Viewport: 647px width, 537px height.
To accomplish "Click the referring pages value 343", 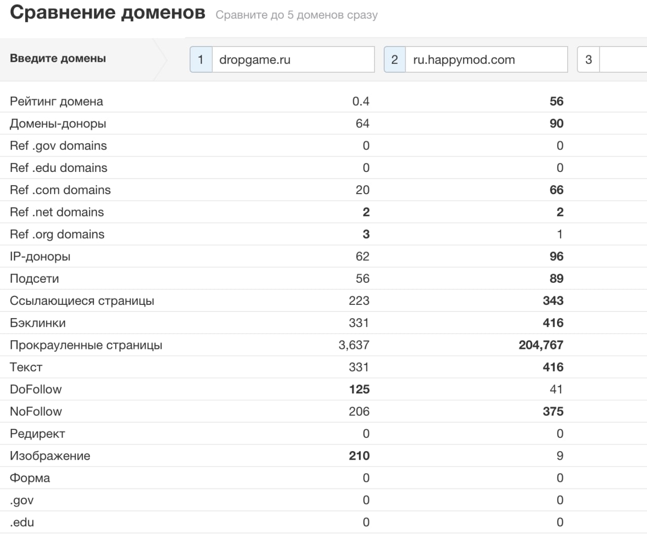I will 553,301.
